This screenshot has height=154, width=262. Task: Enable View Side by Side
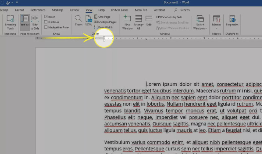coord(169,17)
